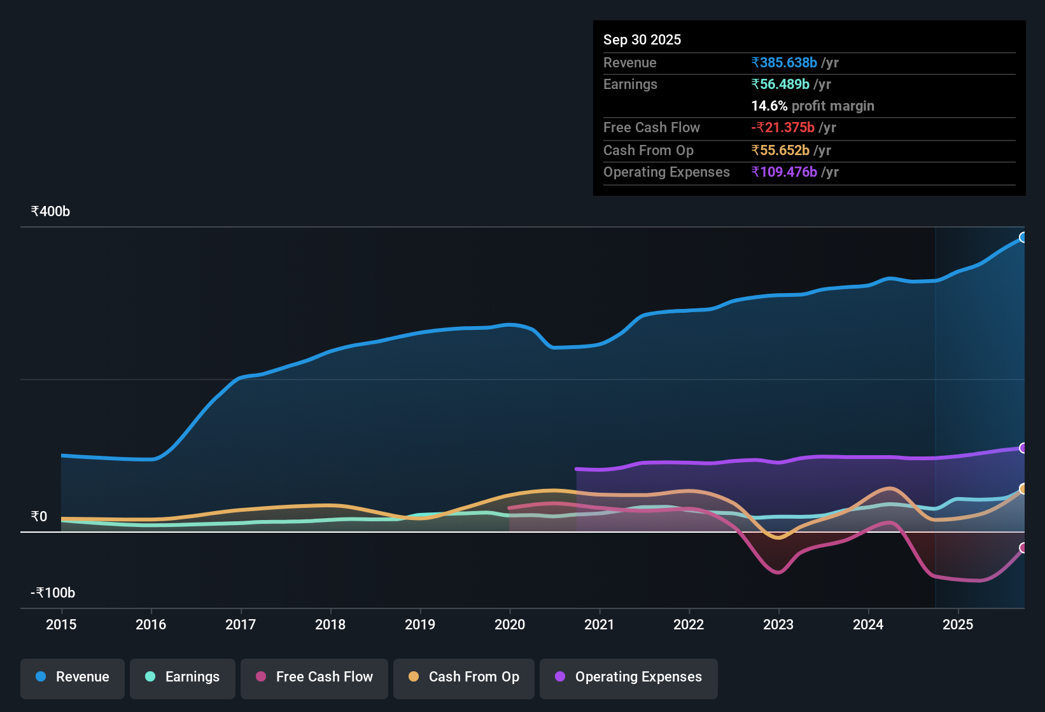Click the teal Earnings legend dot
This screenshot has height=712, width=1045.
(150, 677)
